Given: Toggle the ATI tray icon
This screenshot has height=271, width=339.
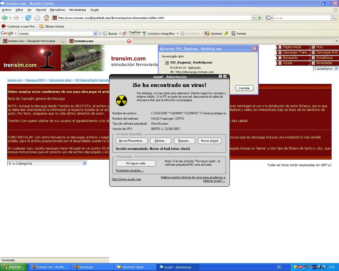Looking at the screenshot, I should (x=300, y=267).
